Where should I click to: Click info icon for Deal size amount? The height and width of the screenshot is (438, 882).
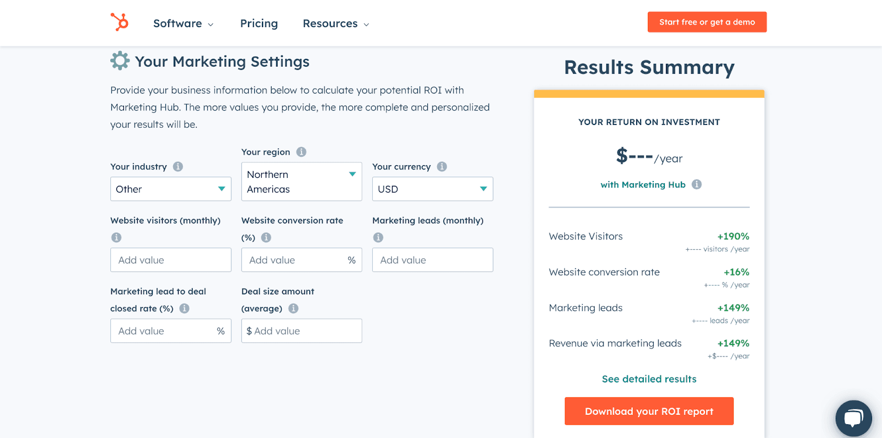pos(294,309)
